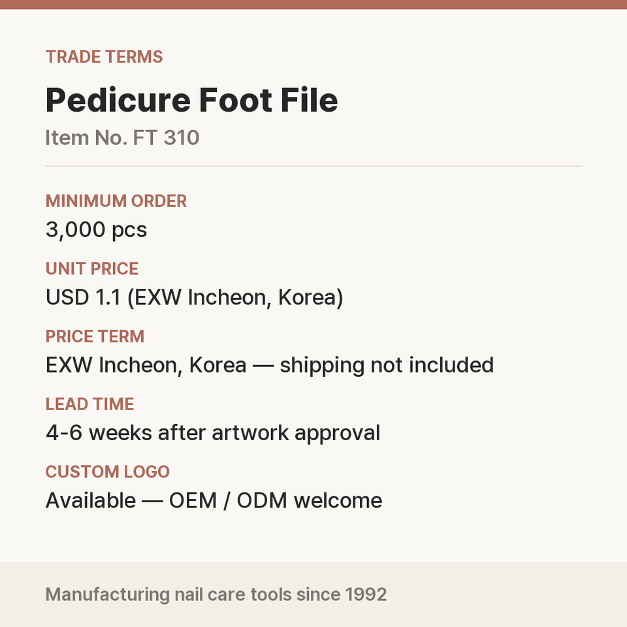The image size is (627, 627).
Task: Click the word Available under Custom Logo
Action: (x=91, y=501)
